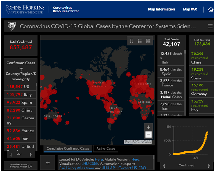Open Esri Living Atlas team link
This screenshot has width=215, height=172.
[x=77, y=168]
